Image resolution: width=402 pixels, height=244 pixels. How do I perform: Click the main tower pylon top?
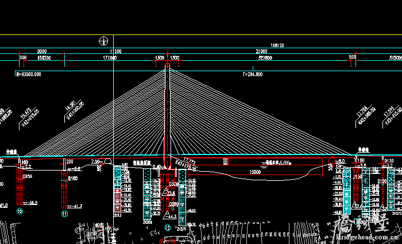(x=168, y=65)
